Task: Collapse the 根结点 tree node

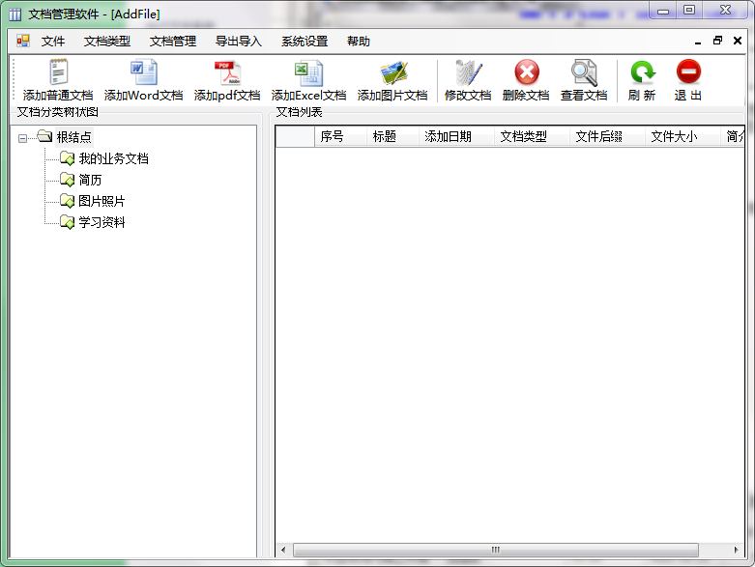Action: tap(23, 137)
